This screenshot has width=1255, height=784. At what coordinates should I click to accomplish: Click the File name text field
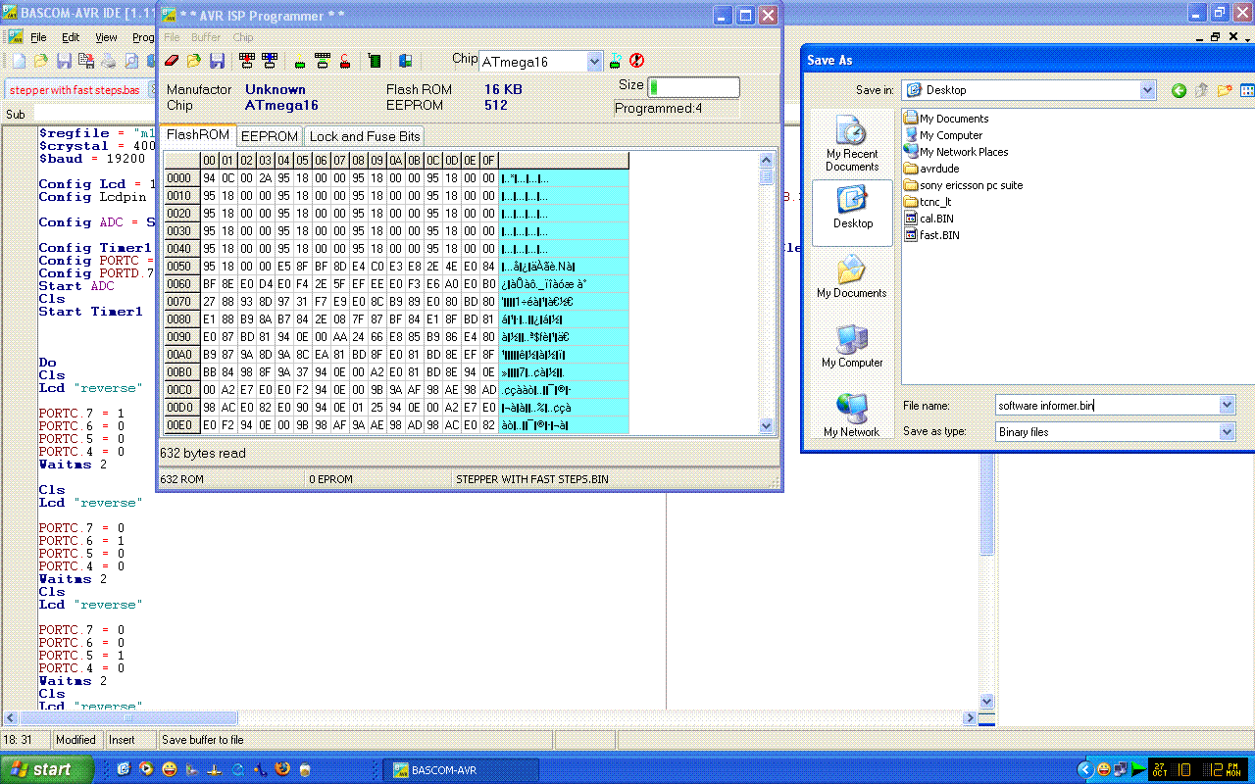coord(1106,406)
